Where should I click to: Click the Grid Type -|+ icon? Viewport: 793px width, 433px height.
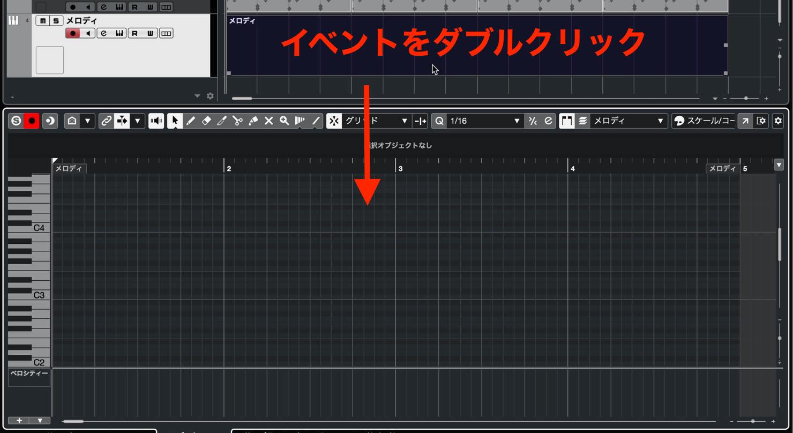[x=420, y=121]
